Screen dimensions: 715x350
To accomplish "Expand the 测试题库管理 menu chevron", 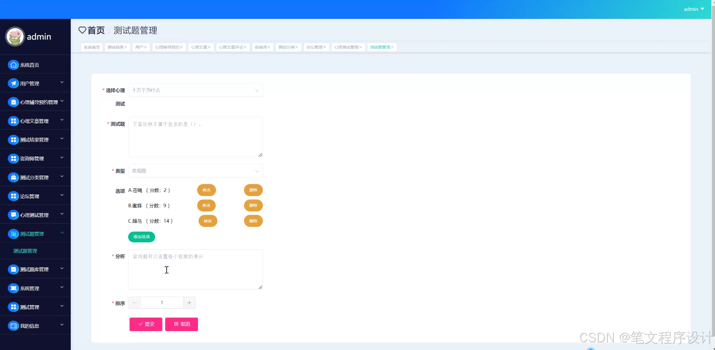I will pyautogui.click(x=62, y=269).
